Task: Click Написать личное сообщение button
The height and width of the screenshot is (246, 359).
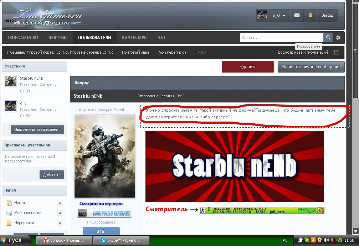Action: [311, 66]
